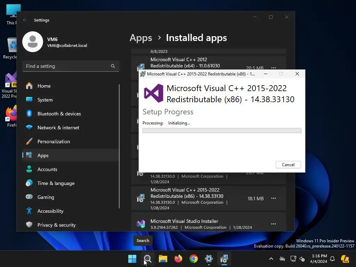
Task: Open Gaming settings
Action: (70, 197)
